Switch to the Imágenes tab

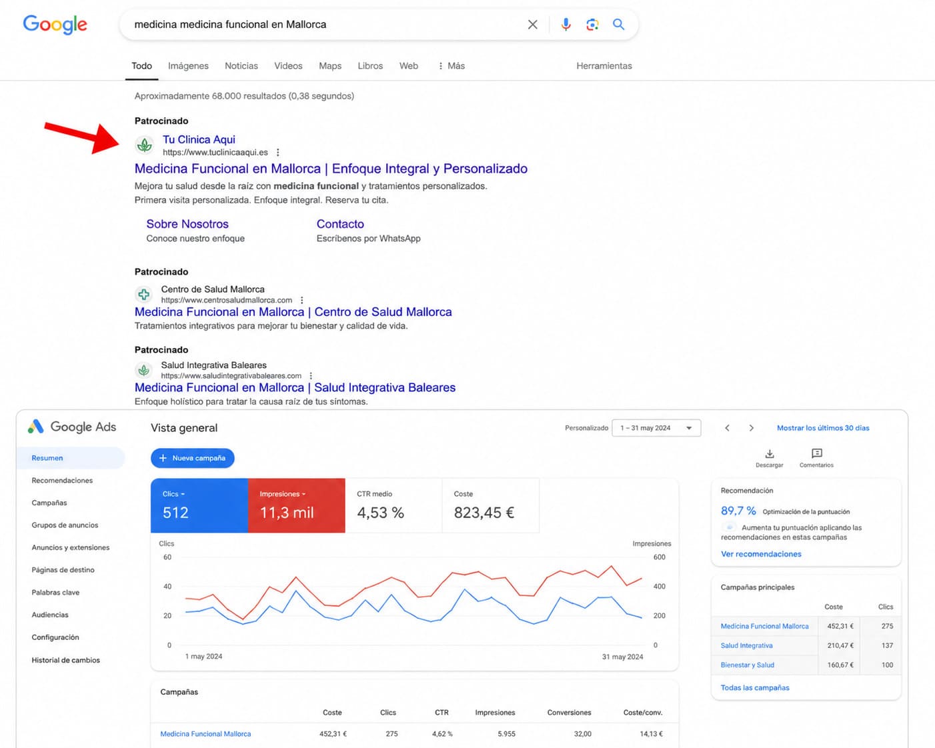pyautogui.click(x=188, y=66)
